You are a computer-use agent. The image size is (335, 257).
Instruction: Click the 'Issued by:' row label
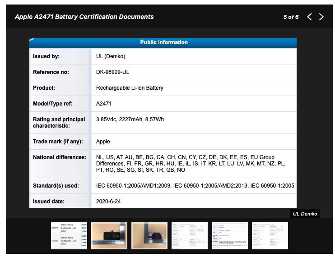(x=46, y=56)
